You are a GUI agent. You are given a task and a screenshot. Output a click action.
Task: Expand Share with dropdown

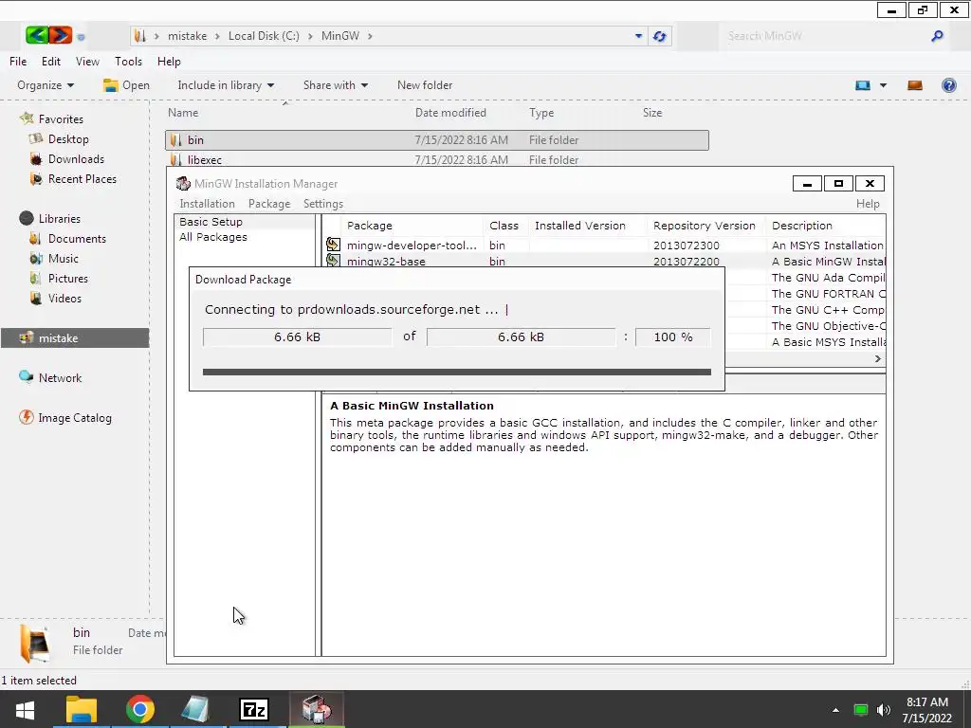tap(335, 85)
